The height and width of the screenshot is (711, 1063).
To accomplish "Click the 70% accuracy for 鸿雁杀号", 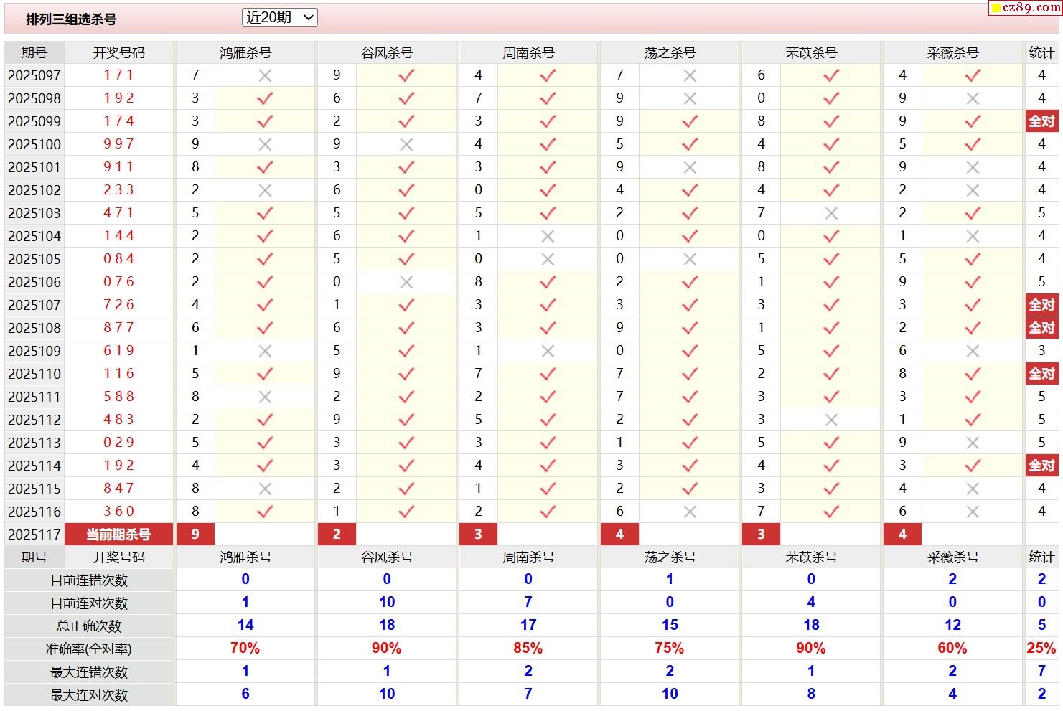I will tap(245, 648).
